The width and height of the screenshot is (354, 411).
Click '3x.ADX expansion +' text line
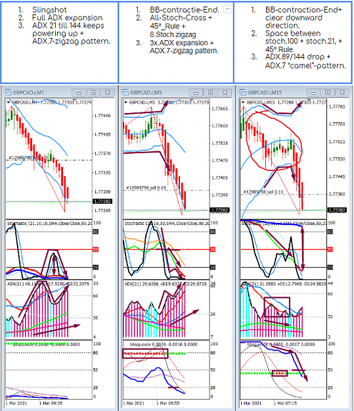[x=182, y=43]
